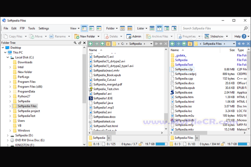Expand the Softpedia (D:) drive node
Screen dimensions: 251x167
click(8, 135)
